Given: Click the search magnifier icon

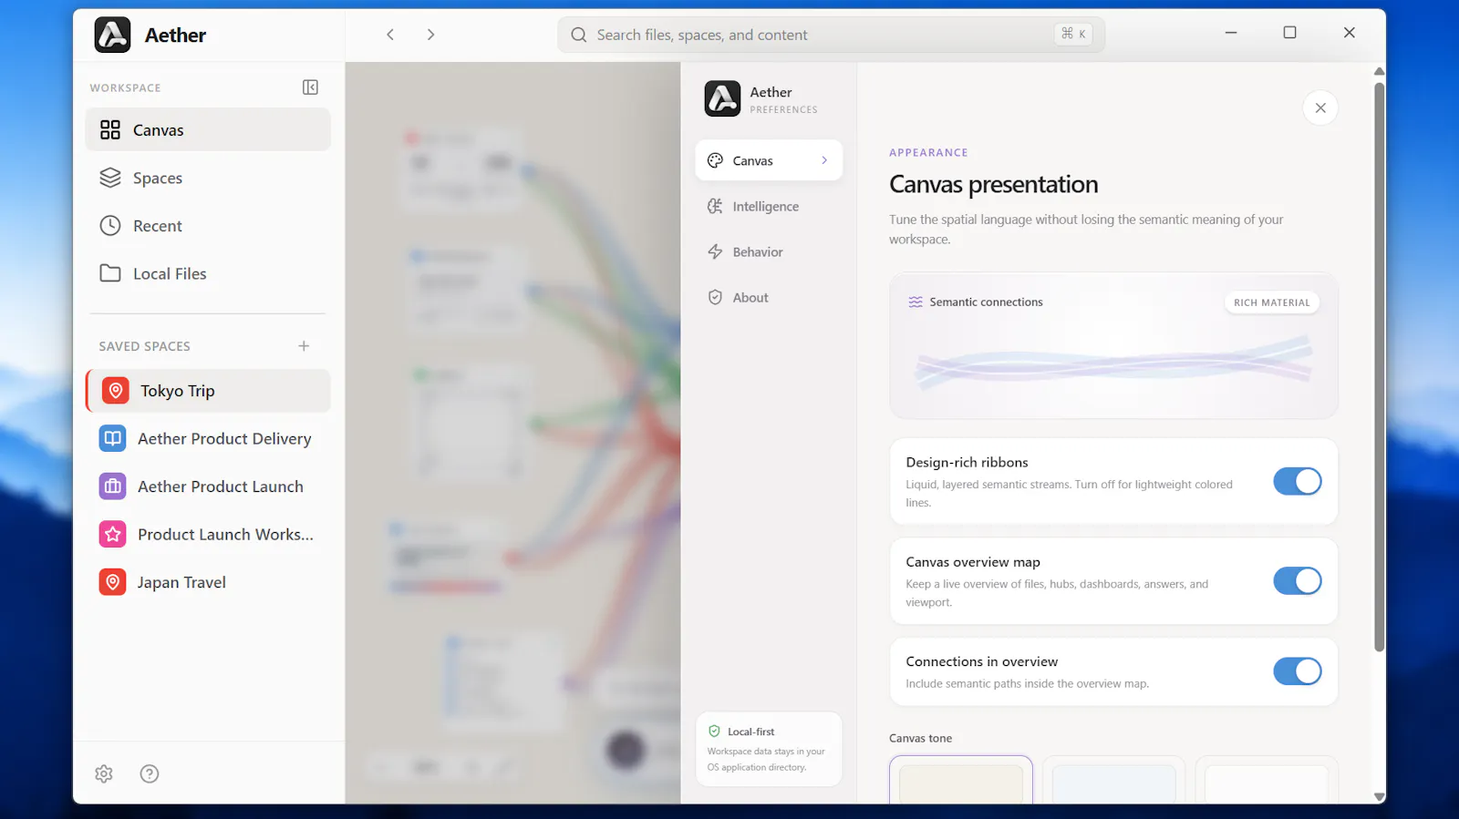Looking at the screenshot, I should [x=578, y=35].
